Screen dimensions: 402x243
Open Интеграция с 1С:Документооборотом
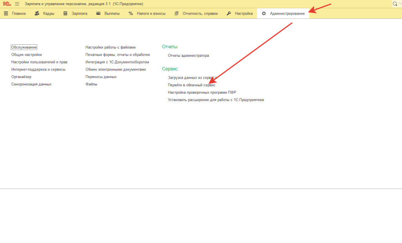pos(117,62)
